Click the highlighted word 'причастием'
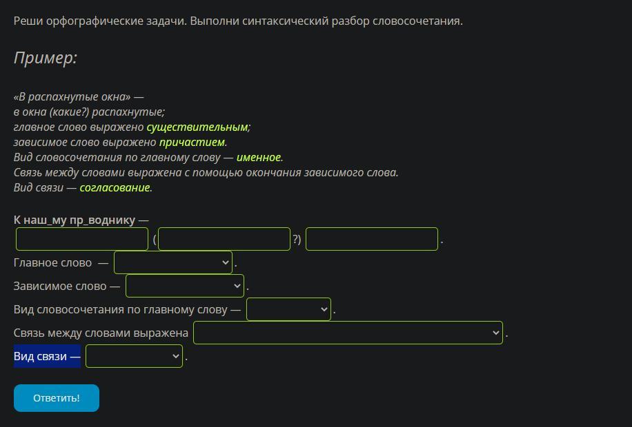632x427 pixels. pos(192,143)
